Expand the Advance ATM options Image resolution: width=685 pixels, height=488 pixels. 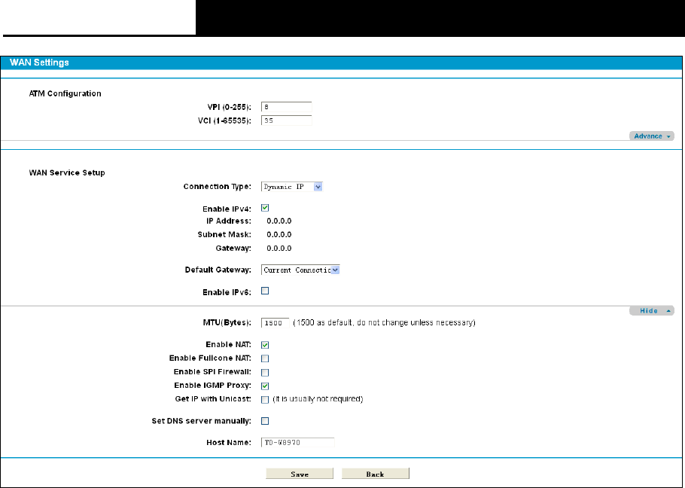(x=651, y=136)
